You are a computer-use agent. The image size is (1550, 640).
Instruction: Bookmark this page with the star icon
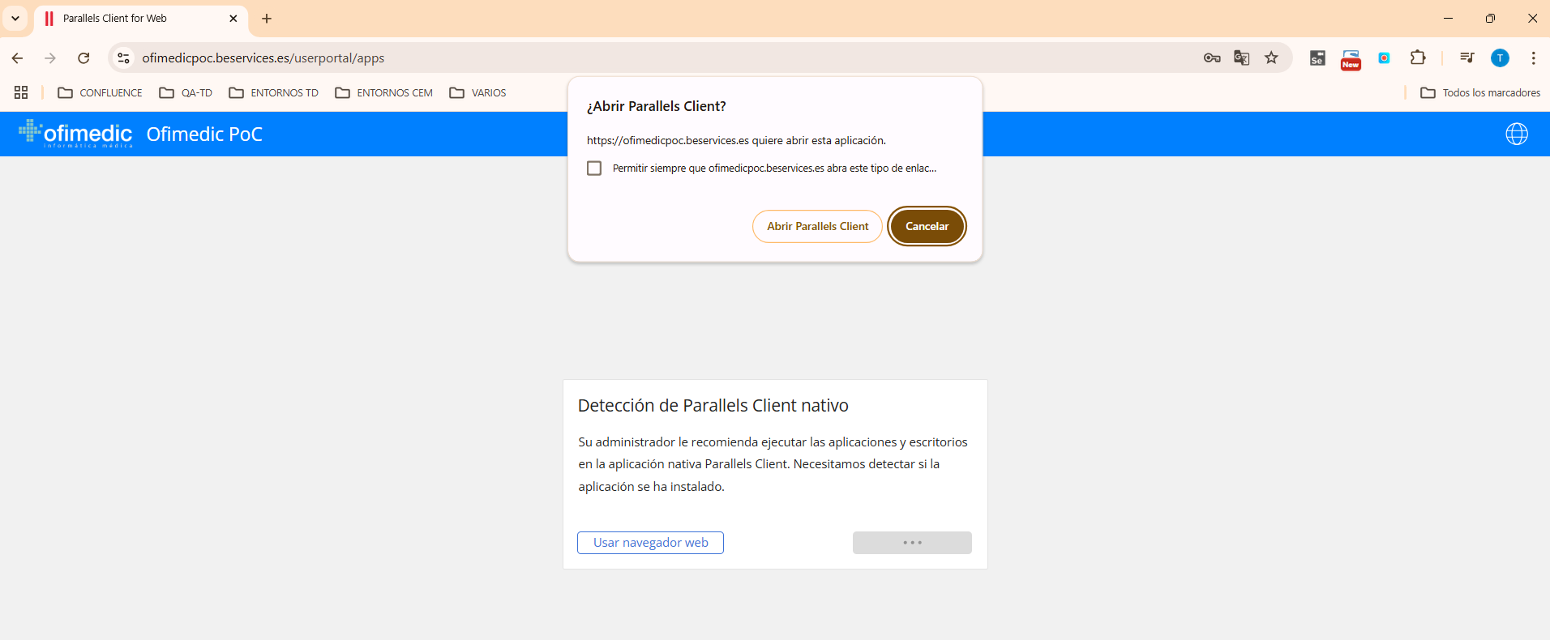1271,58
